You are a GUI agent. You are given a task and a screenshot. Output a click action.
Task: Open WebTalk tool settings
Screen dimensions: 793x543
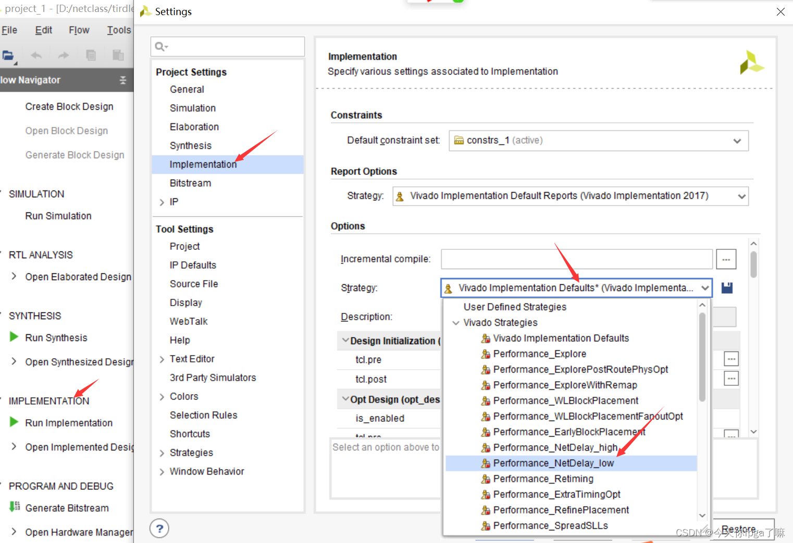[x=189, y=321]
